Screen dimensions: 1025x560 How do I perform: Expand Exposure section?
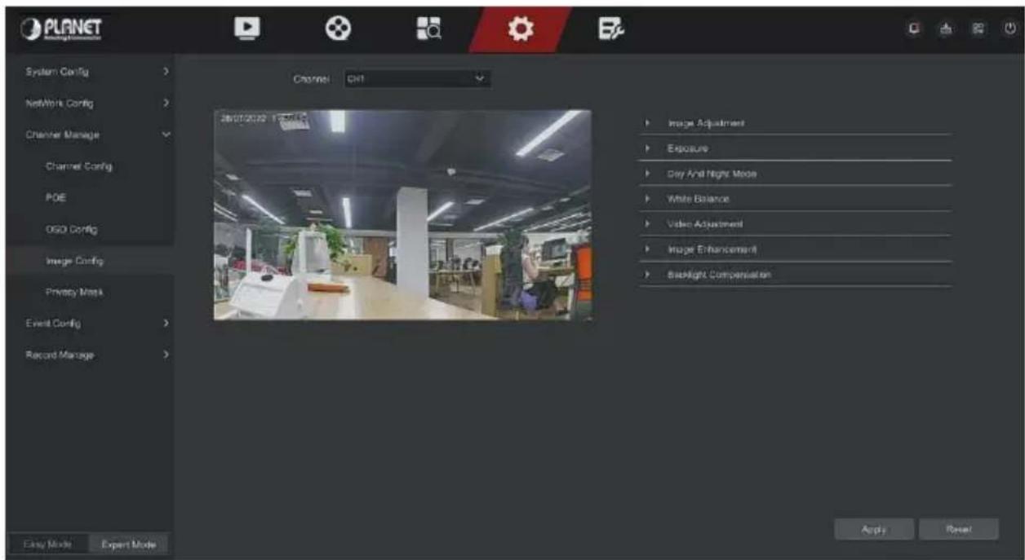[796, 149]
